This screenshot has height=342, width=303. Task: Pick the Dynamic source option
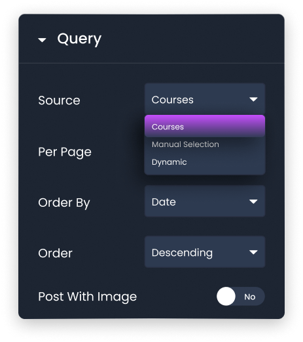169,162
